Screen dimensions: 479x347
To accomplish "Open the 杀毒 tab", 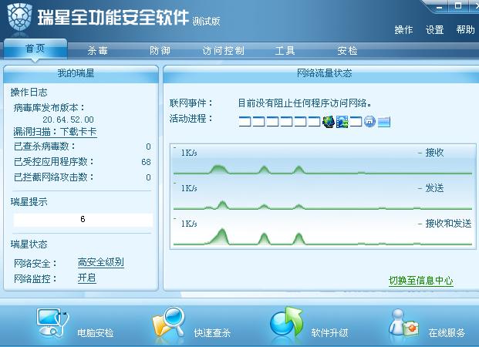I will (x=98, y=50).
